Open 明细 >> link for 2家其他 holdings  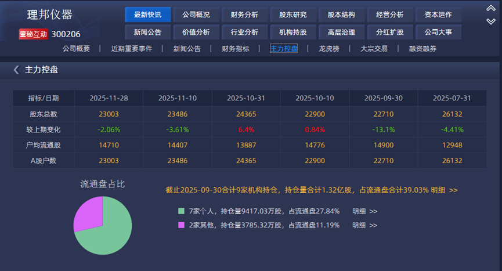pos(364,225)
